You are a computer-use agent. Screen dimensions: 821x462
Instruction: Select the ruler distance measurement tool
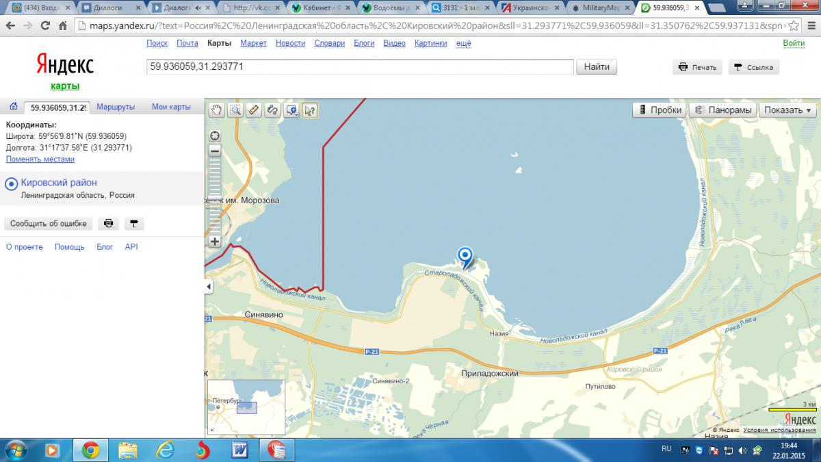(254, 110)
